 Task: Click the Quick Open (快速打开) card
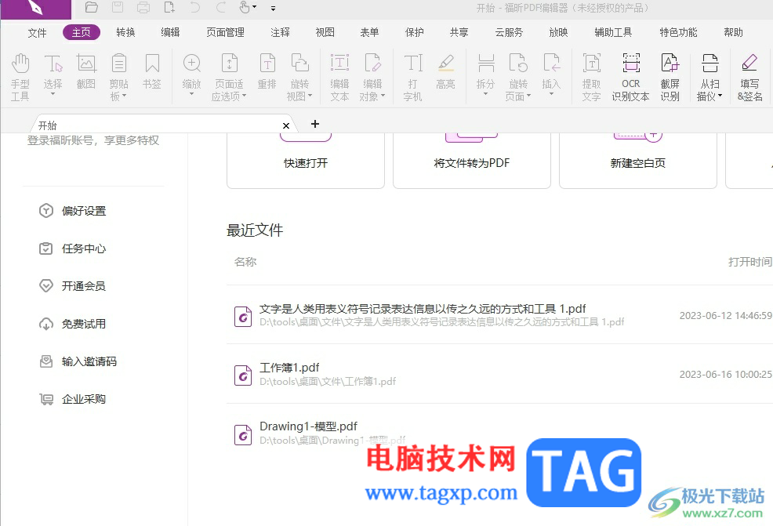pos(306,161)
